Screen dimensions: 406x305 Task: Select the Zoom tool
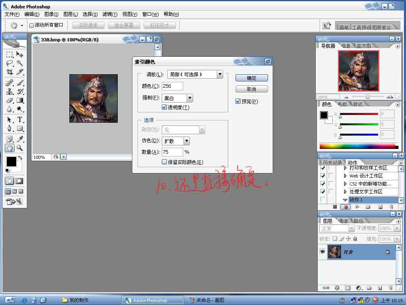coord(20,148)
